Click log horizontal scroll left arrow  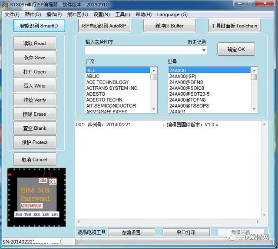pos(79,222)
